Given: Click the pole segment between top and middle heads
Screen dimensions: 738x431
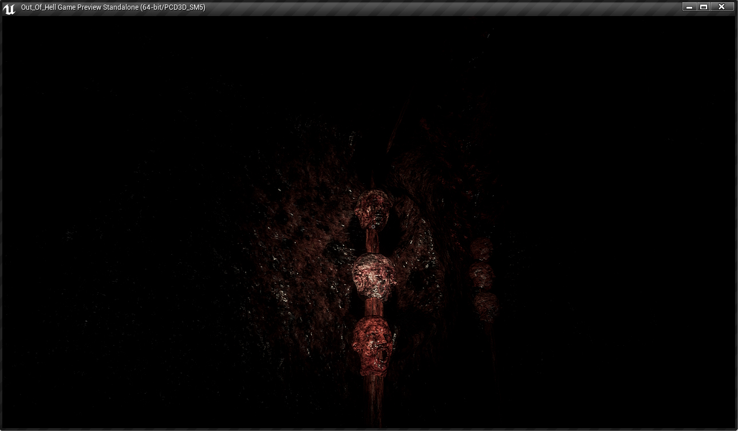Looking at the screenshot, I should [373, 240].
